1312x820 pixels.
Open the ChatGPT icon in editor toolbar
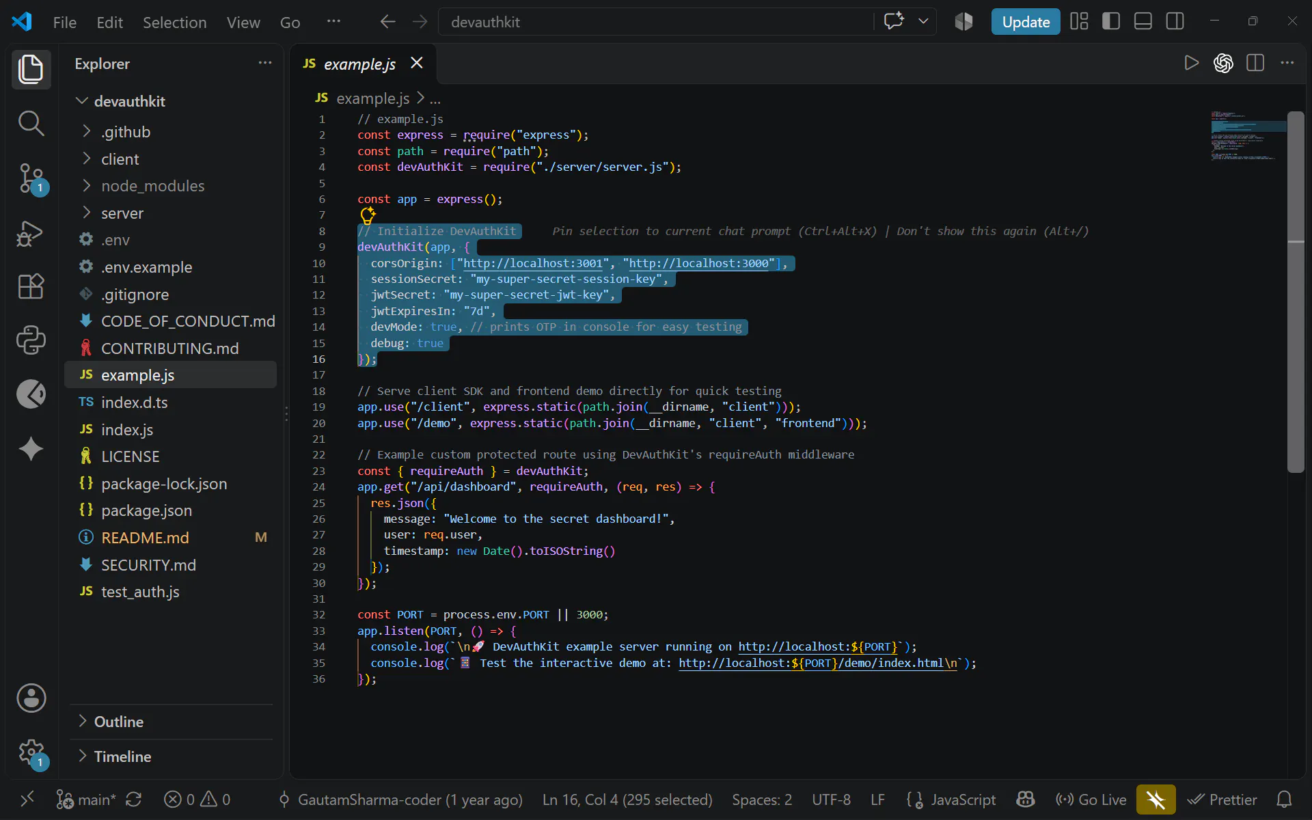[1223, 63]
